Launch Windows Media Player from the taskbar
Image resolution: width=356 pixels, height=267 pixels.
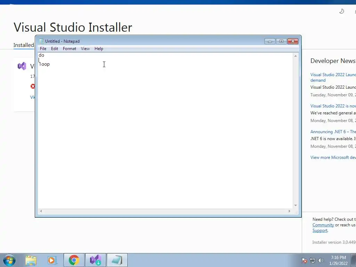[x=52, y=260]
